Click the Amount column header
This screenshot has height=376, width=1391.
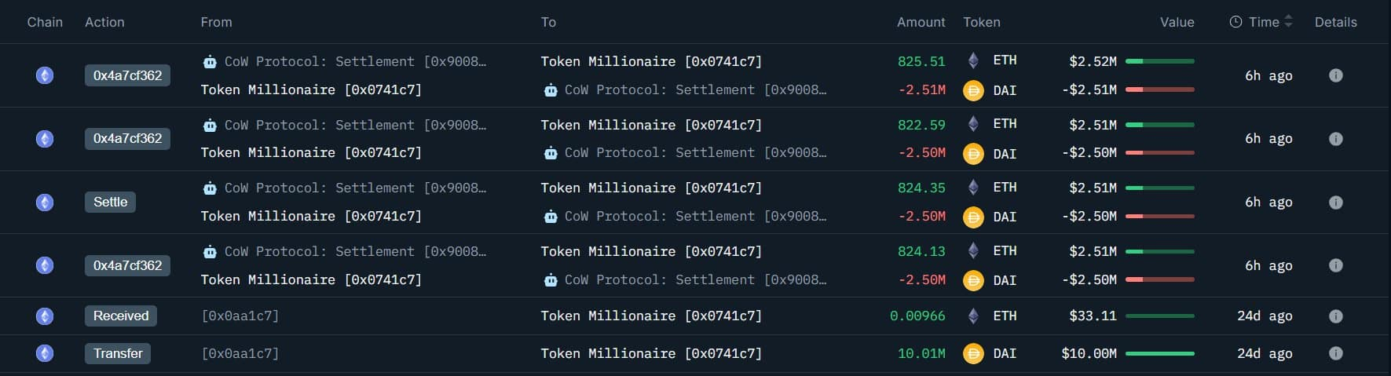click(x=921, y=22)
